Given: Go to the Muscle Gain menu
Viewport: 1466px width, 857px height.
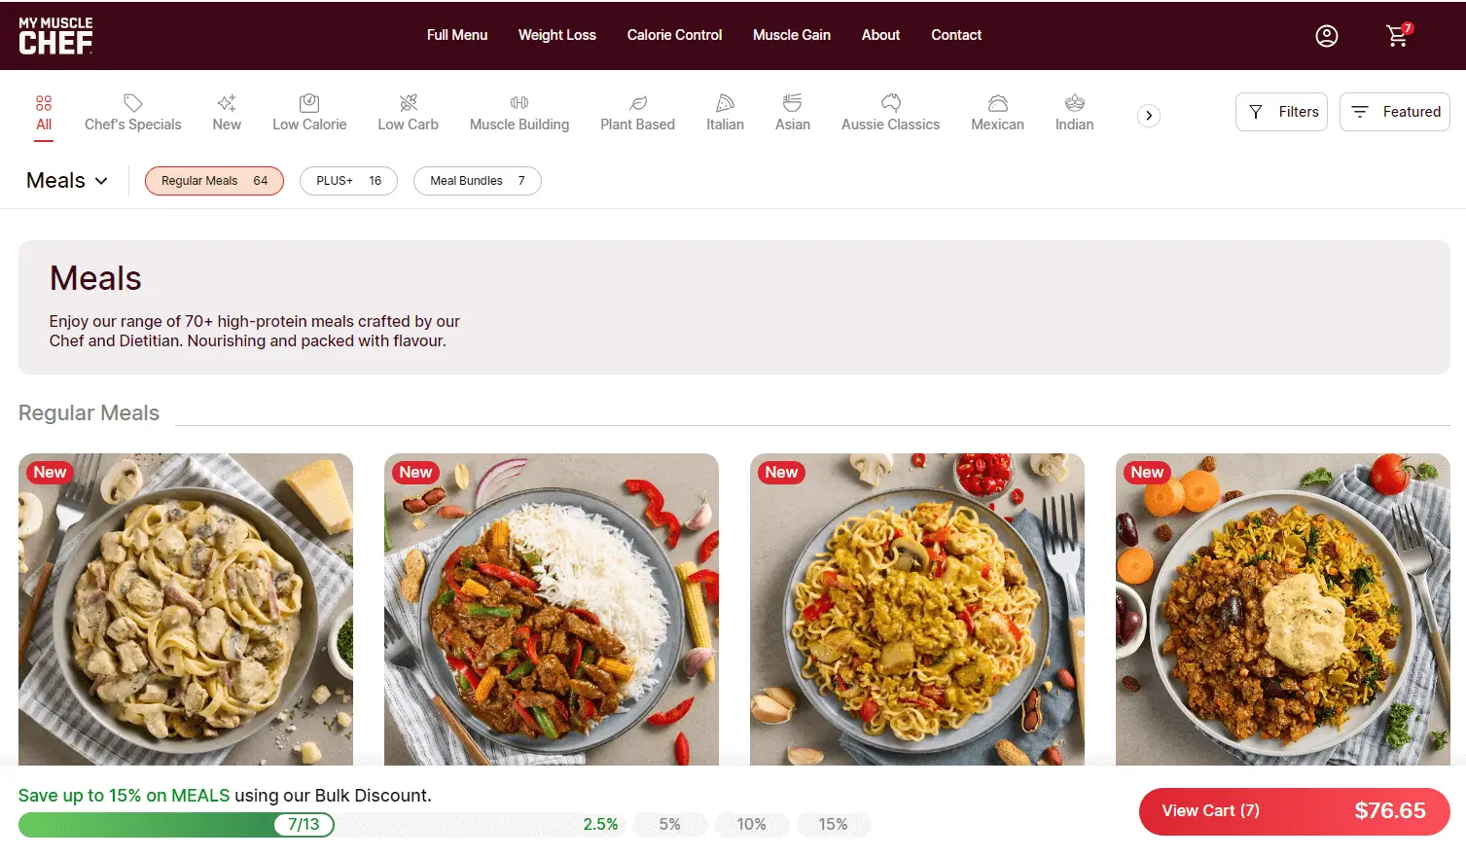Looking at the screenshot, I should pyautogui.click(x=791, y=35).
